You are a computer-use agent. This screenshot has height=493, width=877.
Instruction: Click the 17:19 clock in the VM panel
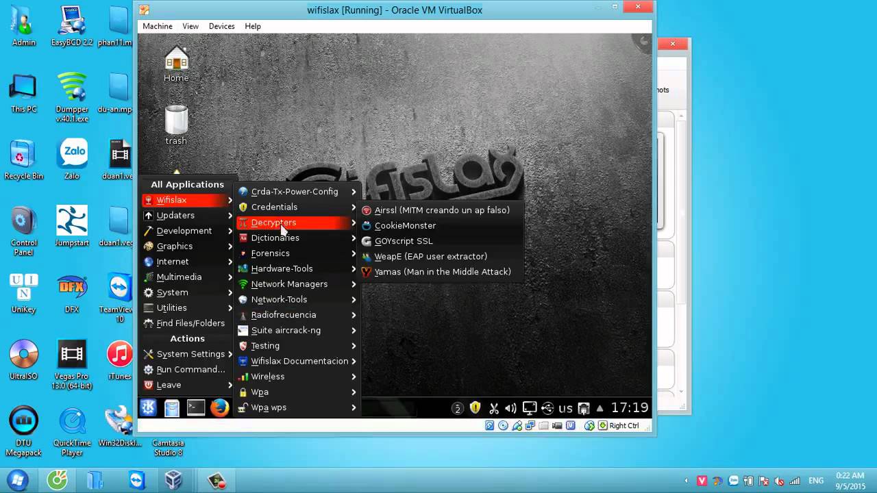click(x=629, y=408)
